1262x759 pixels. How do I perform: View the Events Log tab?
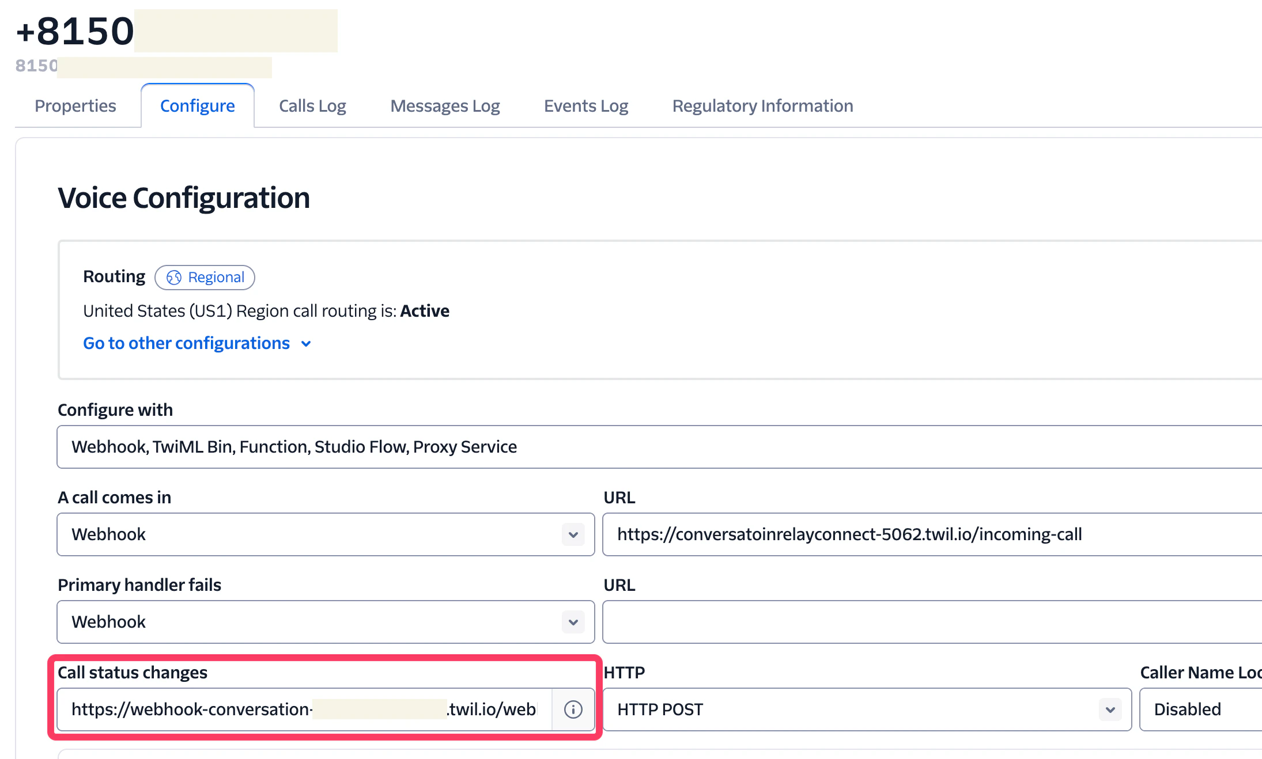pos(585,106)
